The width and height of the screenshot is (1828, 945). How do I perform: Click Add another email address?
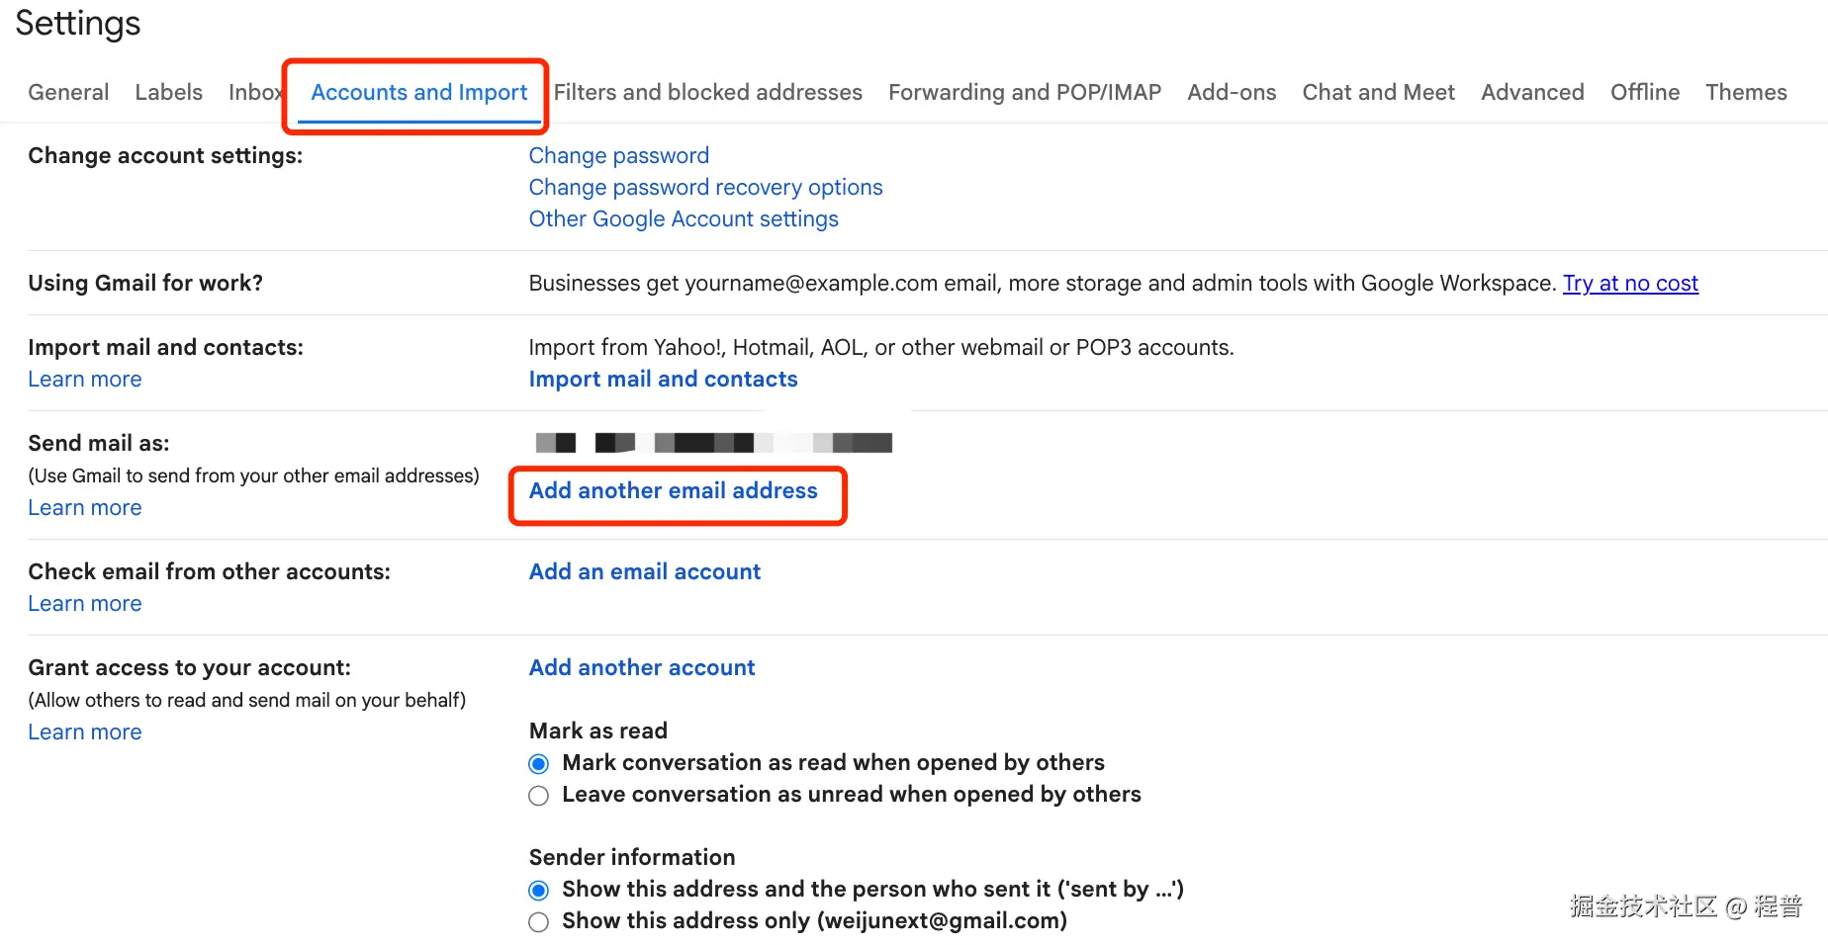[x=674, y=490]
